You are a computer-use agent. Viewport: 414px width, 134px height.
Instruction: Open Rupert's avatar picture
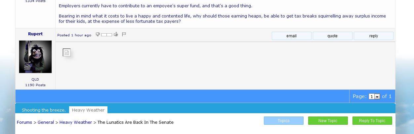(35, 57)
